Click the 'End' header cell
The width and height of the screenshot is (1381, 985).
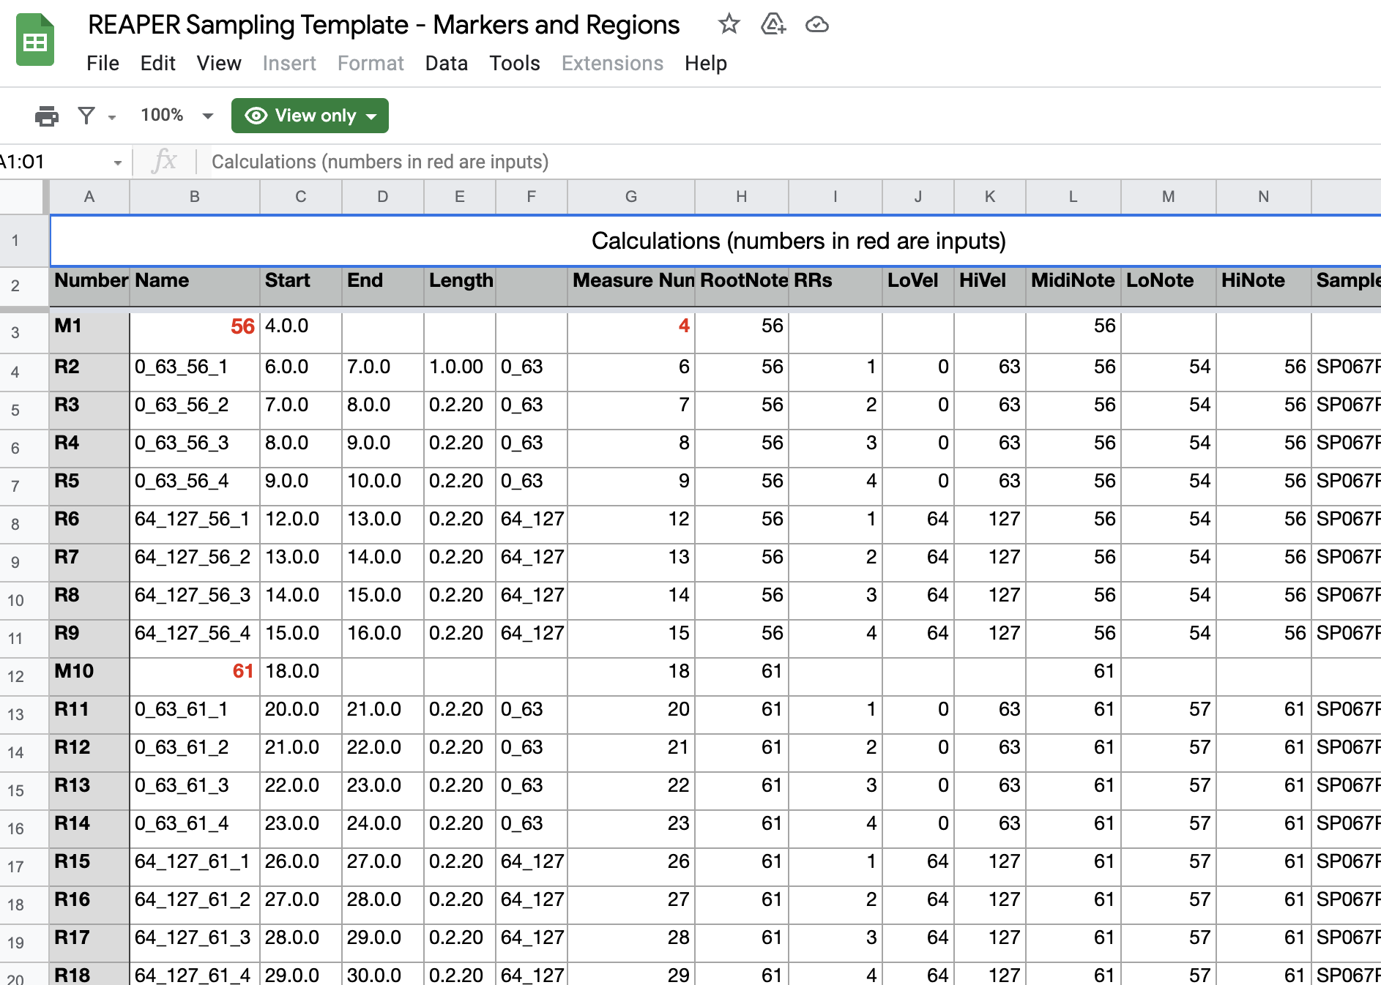[383, 286]
